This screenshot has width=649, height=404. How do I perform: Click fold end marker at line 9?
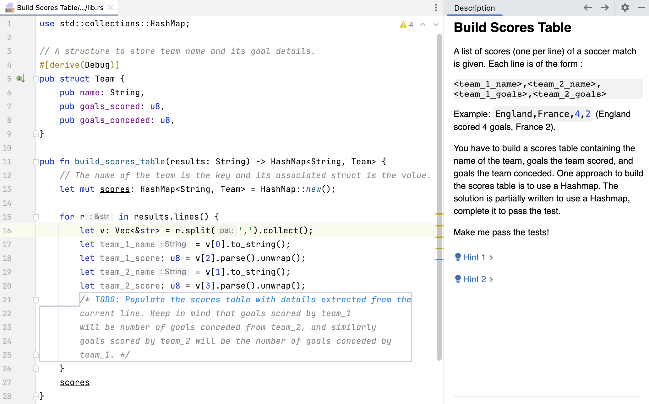point(36,134)
